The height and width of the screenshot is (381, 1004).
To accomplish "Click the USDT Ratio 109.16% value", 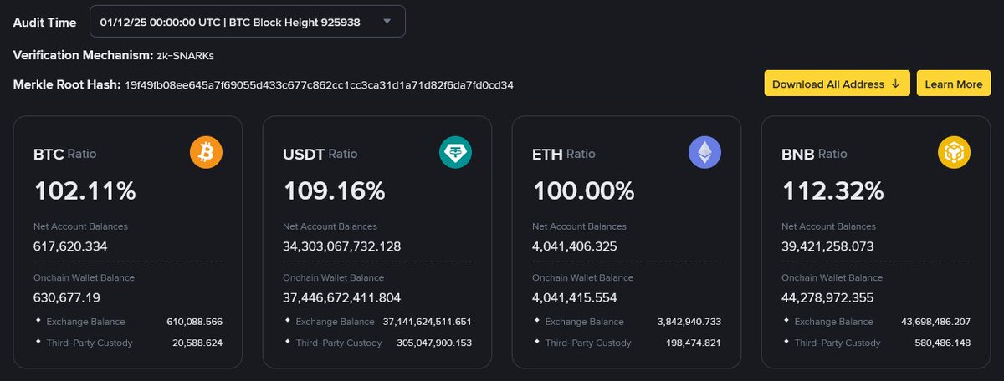I will (334, 191).
